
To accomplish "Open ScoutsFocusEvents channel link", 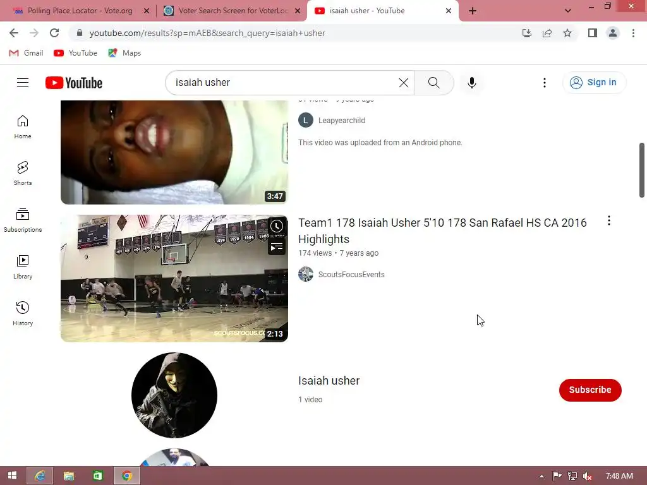I will pyautogui.click(x=351, y=274).
